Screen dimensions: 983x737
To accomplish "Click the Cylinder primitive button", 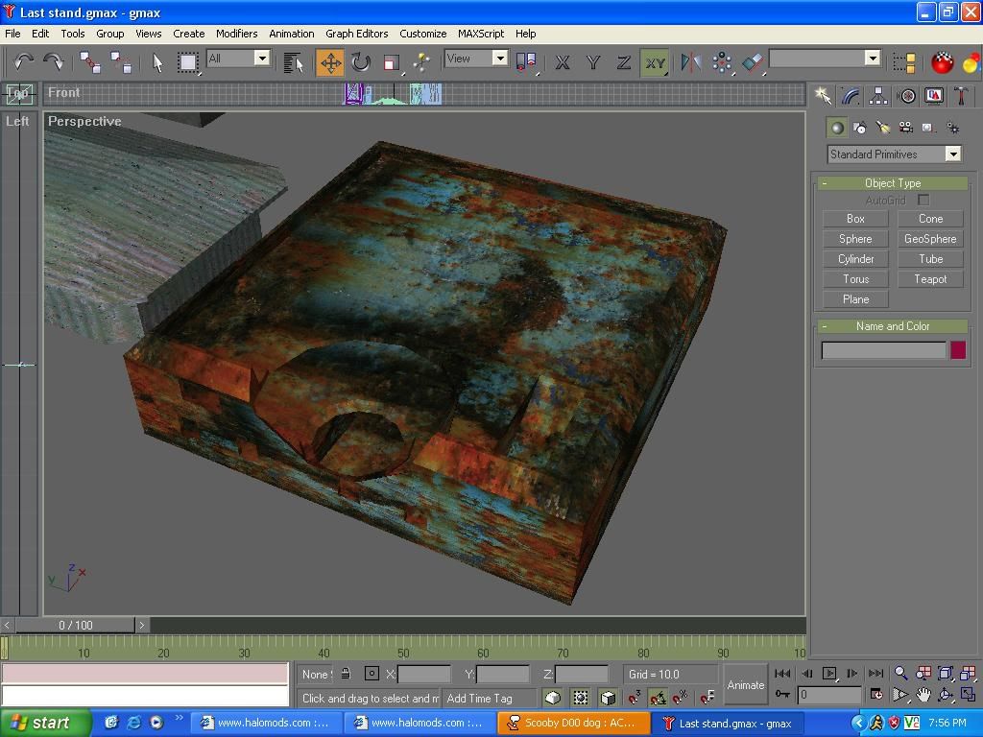I will click(855, 259).
